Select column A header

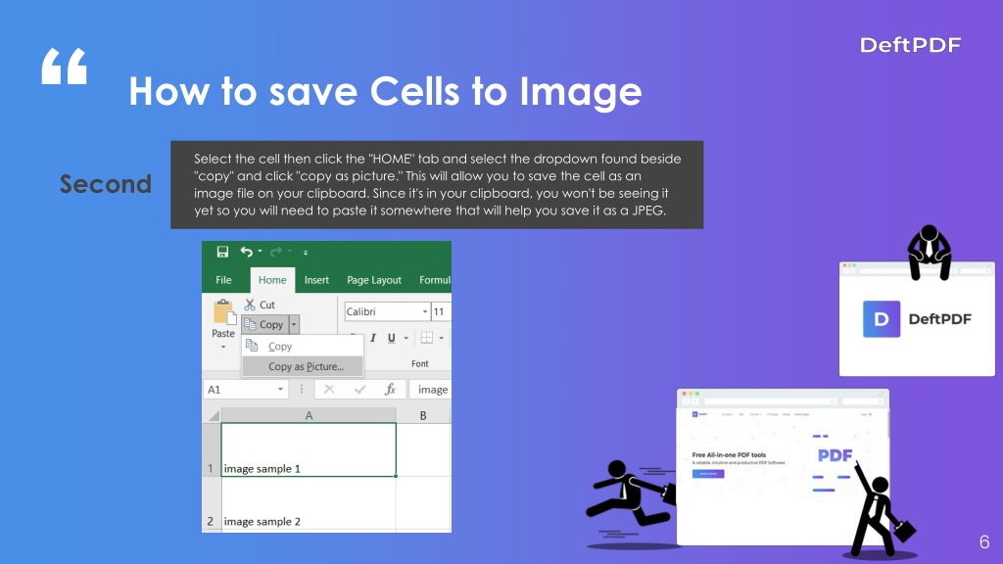(x=309, y=415)
